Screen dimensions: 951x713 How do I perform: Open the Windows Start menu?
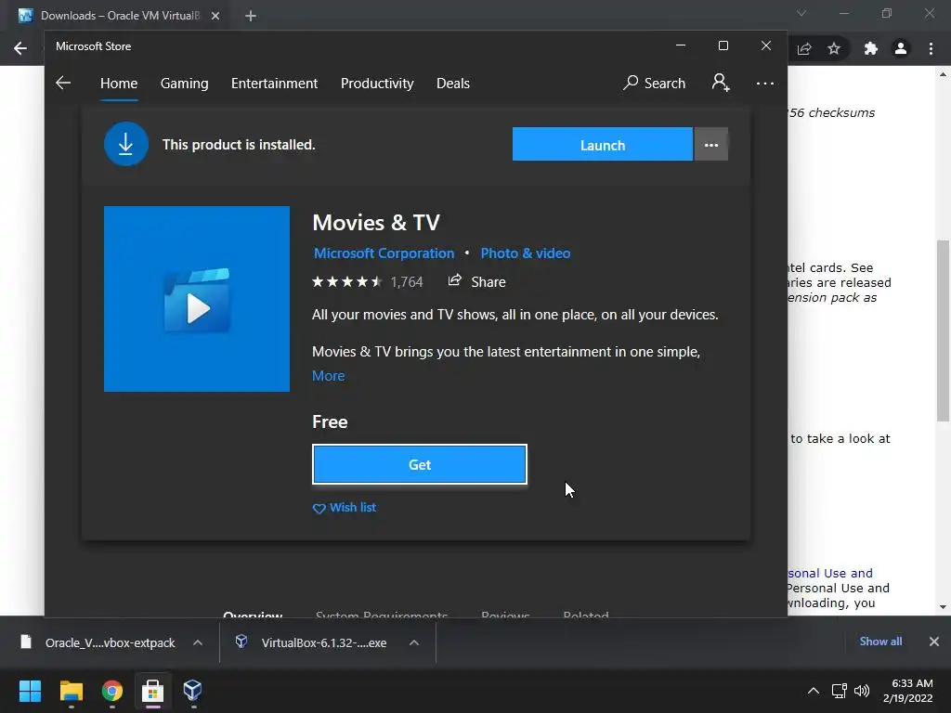[30, 691]
